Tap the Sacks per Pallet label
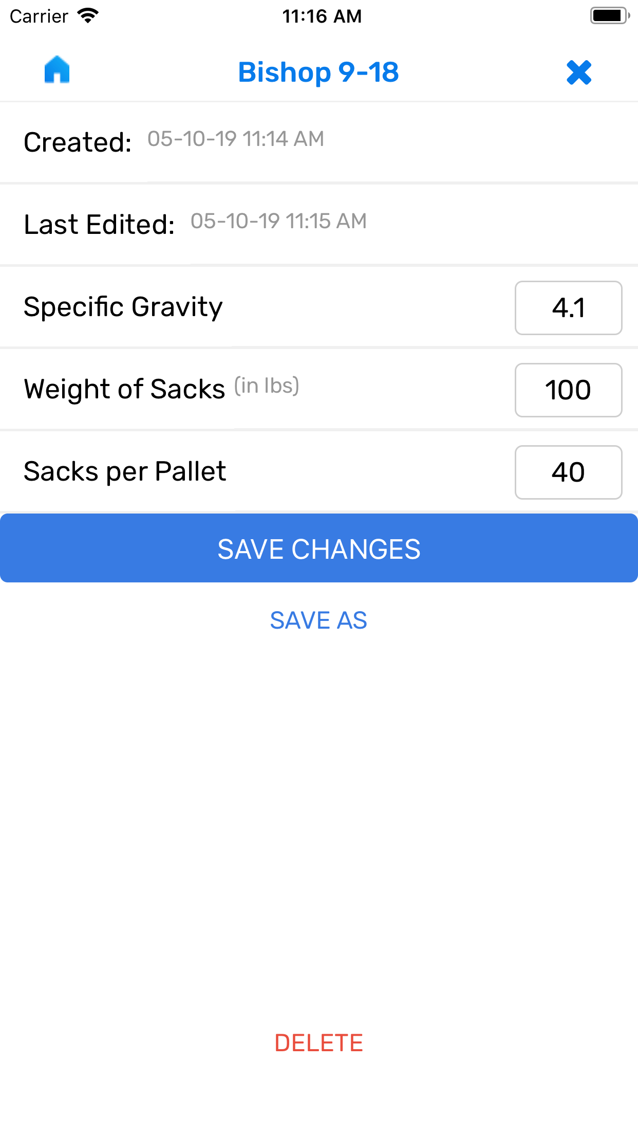This screenshot has width=638, height=1135. (125, 471)
